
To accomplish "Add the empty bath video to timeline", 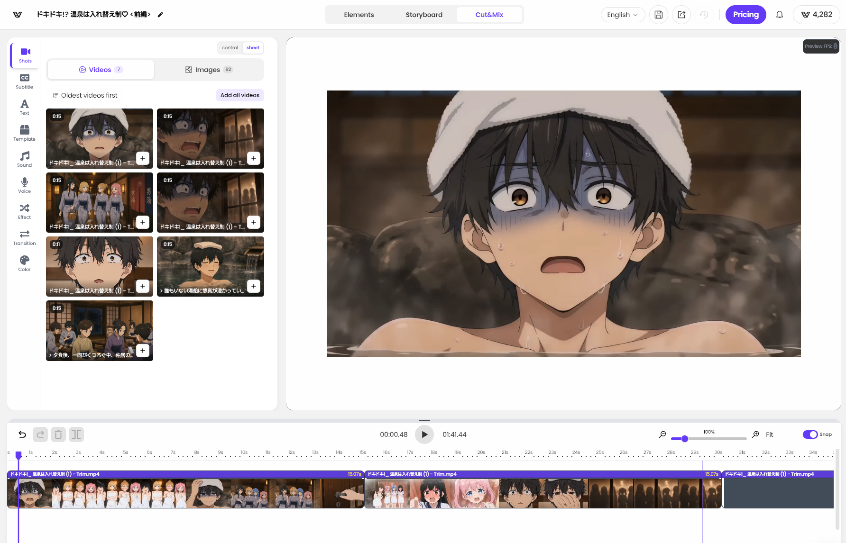I will click(x=254, y=286).
